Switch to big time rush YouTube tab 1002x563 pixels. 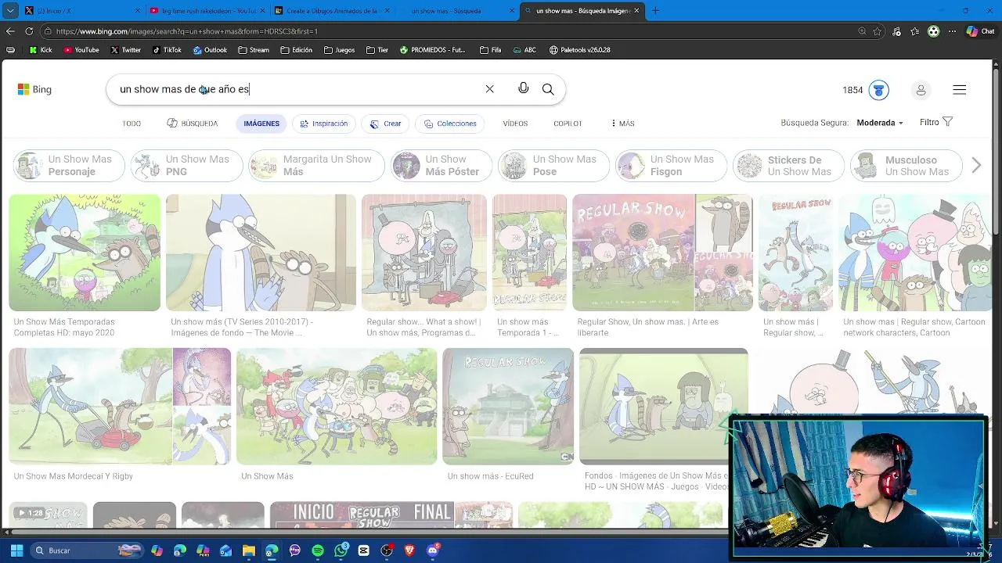click(x=206, y=11)
